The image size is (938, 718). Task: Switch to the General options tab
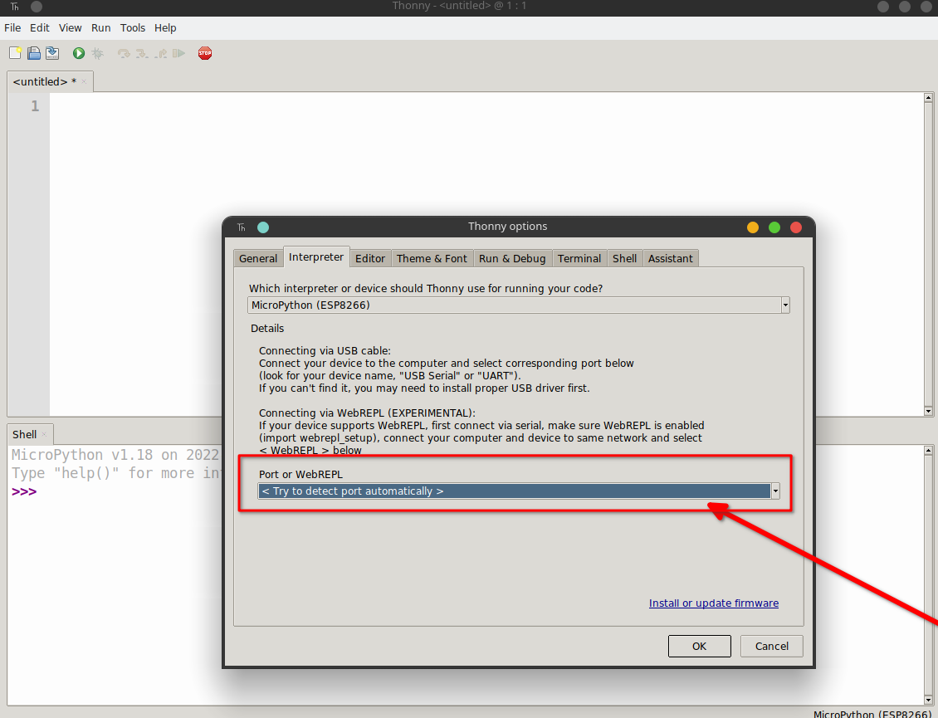(x=258, y=258)
